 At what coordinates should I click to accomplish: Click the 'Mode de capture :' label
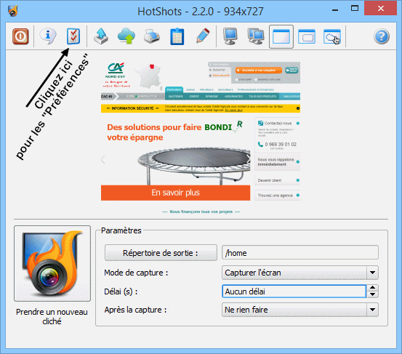[136, 273]
